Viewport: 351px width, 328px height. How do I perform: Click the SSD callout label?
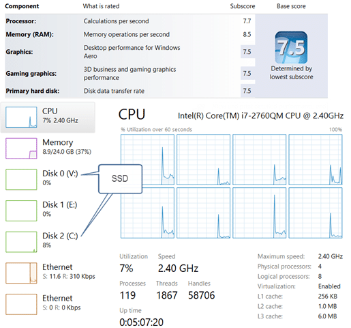point(120,179)
